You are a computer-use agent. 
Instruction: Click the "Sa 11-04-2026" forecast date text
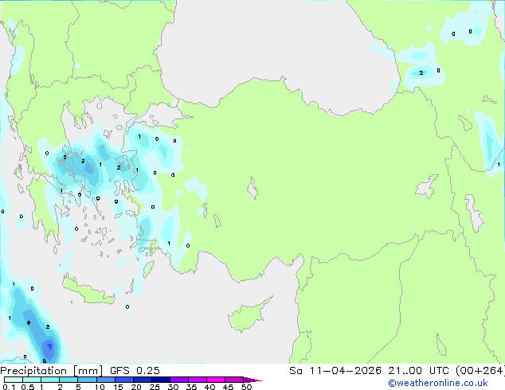pos(335,371)
